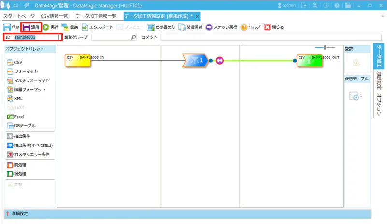The height and width of the screenshot is (224, 387).
Task: Click the SAMPLE003_OUT output CSV node
Action: [x=310, y=61]
